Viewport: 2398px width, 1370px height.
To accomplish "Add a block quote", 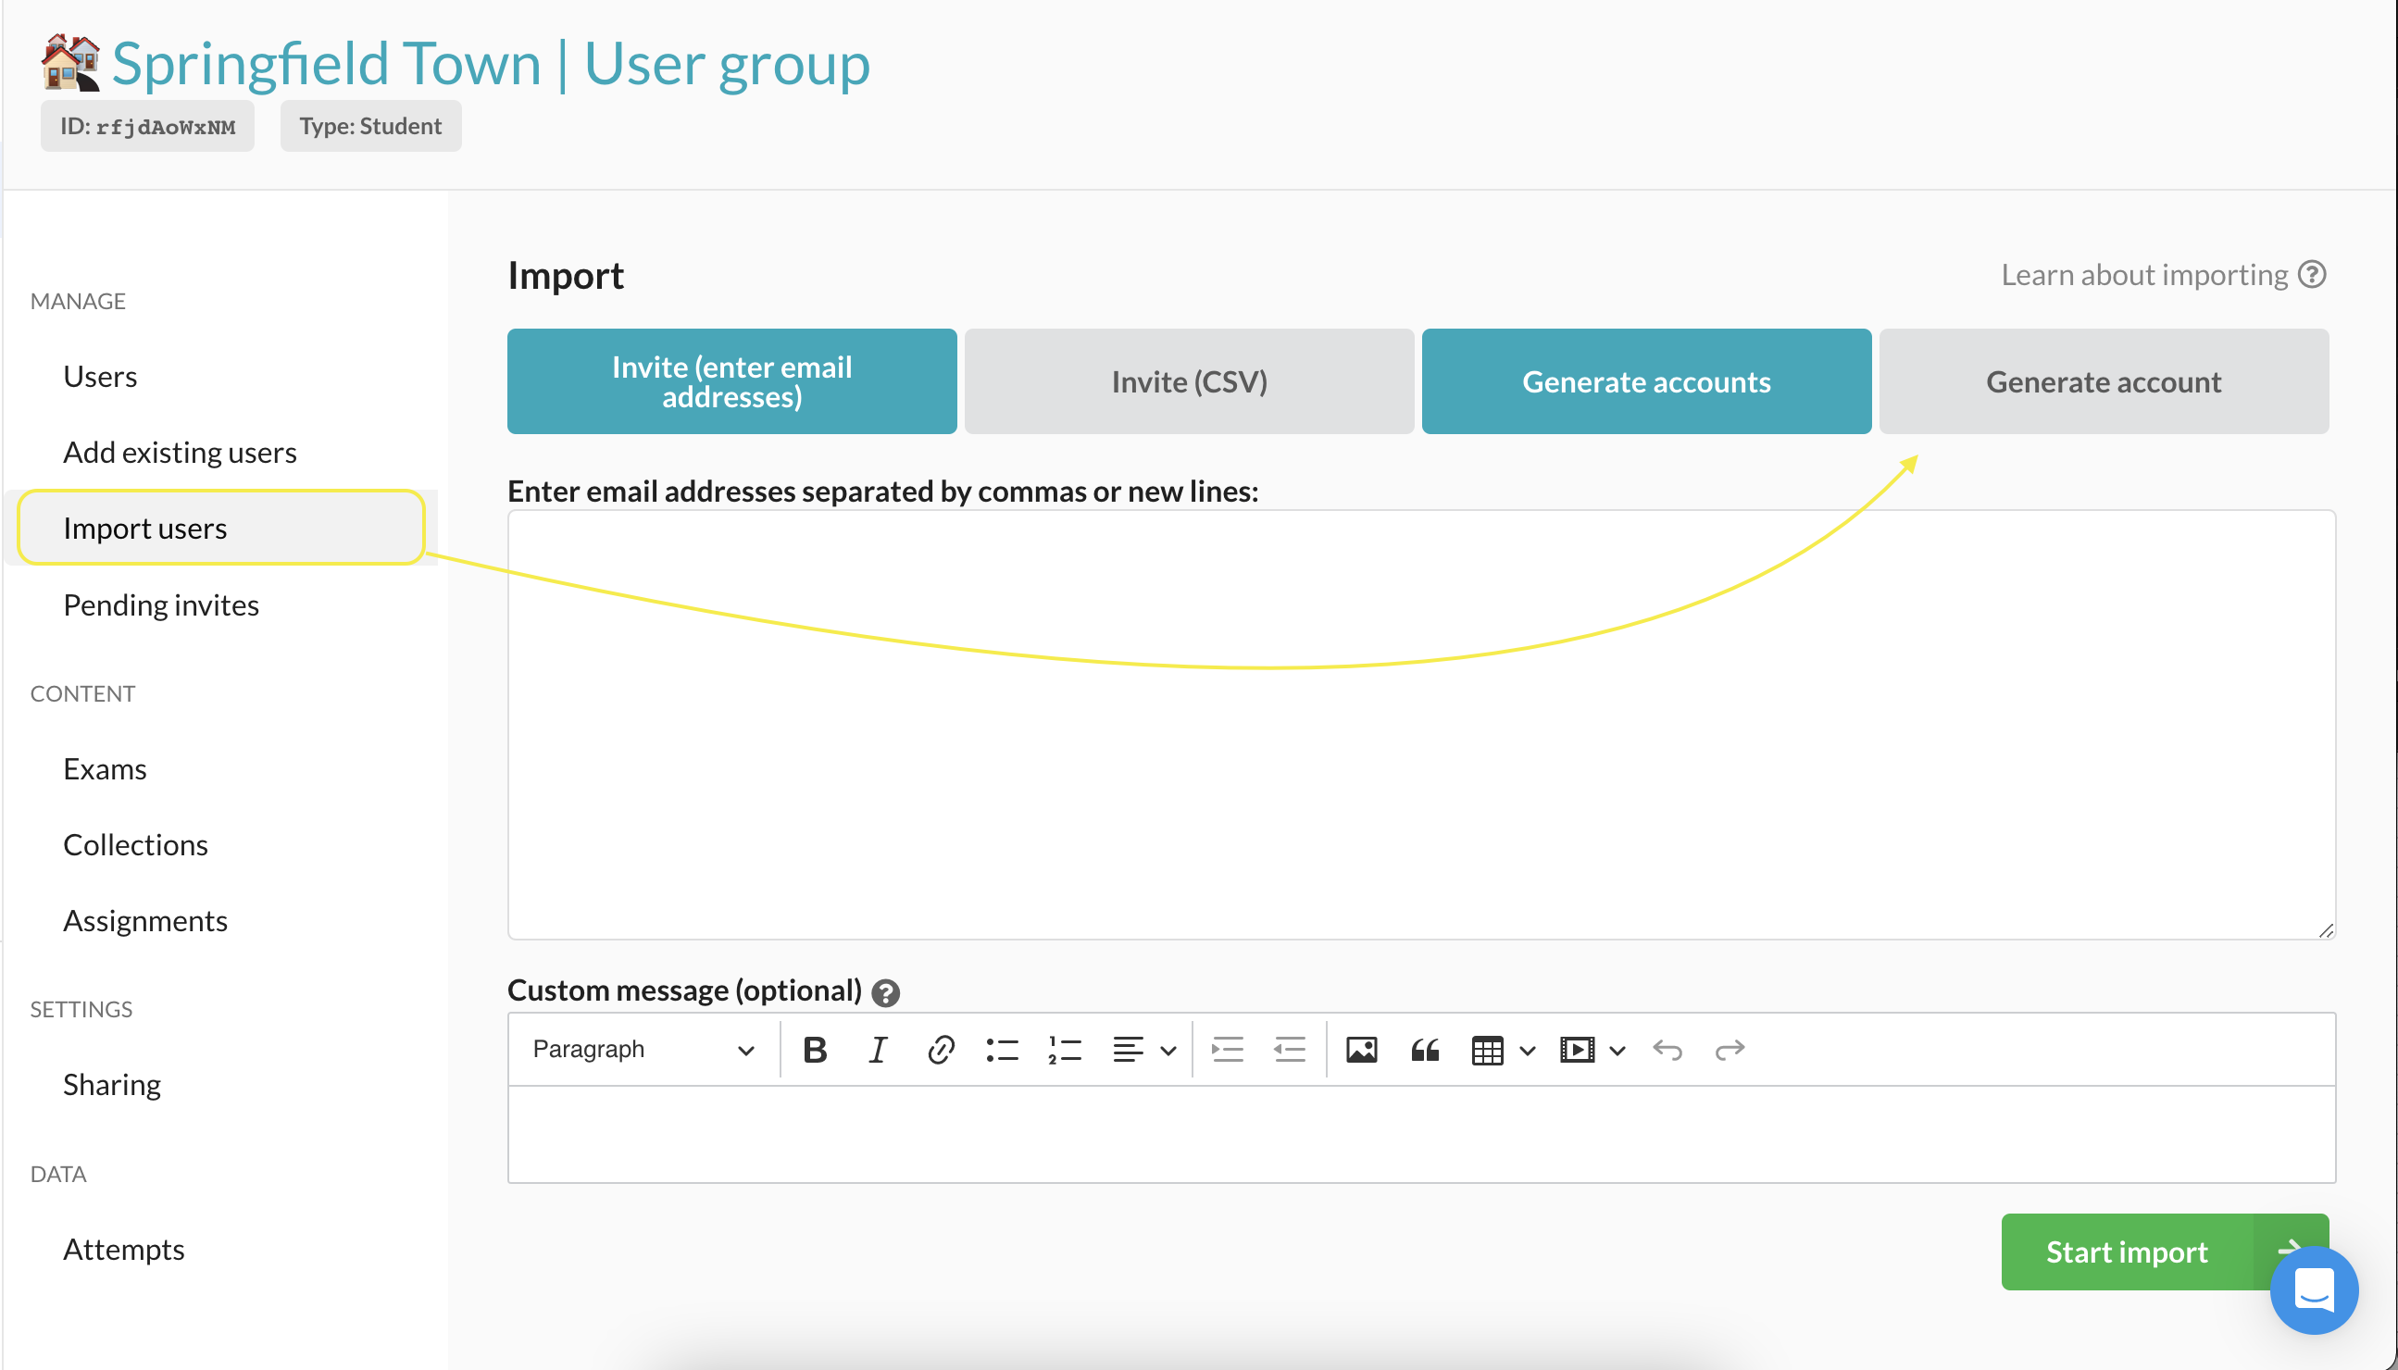I will pyautogui.click(x=1425, y=1049).
